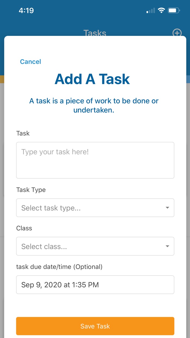Click the task description subtitle text
The width and height of the screenshot is (190, 338).
[94, 105]
